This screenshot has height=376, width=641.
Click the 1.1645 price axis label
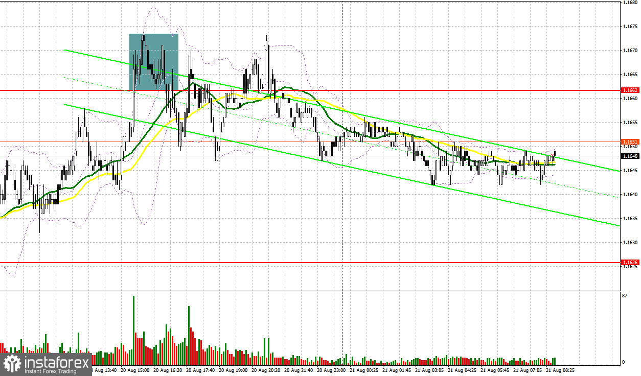tap(629, 171)
